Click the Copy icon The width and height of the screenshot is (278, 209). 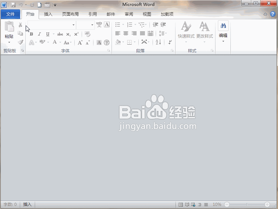tap(21, 33)
